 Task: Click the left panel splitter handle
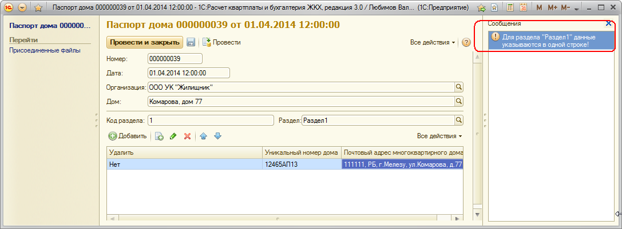coord(96,120)
